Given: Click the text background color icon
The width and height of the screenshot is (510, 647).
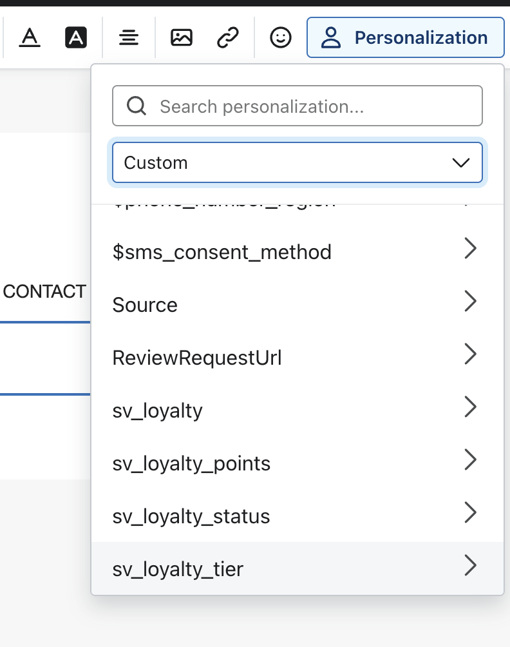Looking at the screenshot, I should pyautogui.click(x=76, y=38).
